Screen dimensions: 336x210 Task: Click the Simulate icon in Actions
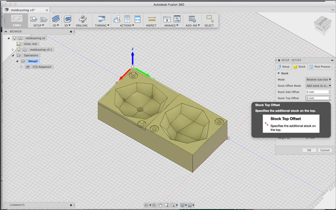tap(117, 19)
